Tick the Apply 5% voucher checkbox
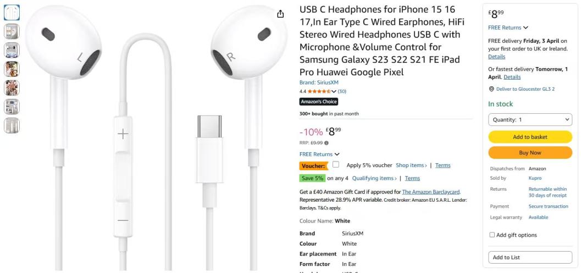The image size is (581, 273). click(336, 165)
